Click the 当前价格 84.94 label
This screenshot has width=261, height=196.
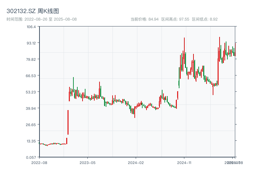point(145,19)
